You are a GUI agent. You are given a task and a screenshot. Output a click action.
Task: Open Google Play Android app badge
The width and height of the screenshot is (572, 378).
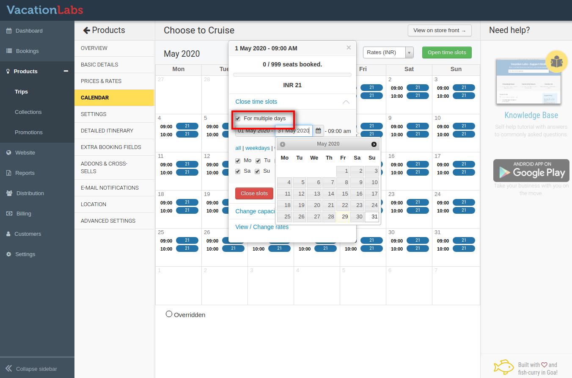coord(531,171)
